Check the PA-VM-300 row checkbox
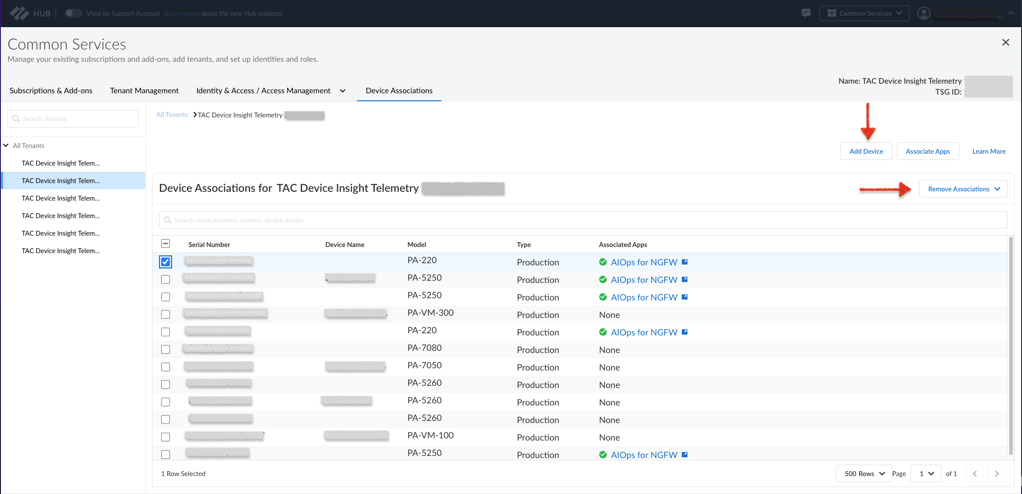The width and height of the screenshot is (1022, 494). pyautogui.click(x=166, y=314)
